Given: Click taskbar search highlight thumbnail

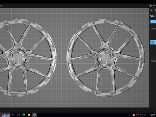Looking at the screenshot, I should [6, 115].
